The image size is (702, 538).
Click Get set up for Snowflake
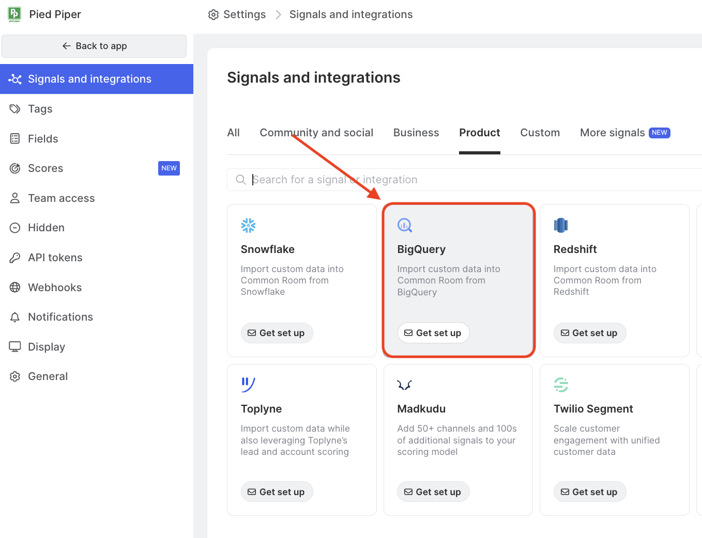coord(277,333)
